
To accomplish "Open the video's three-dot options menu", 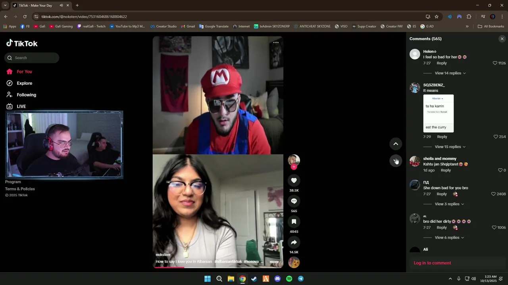I will point(276,42).
